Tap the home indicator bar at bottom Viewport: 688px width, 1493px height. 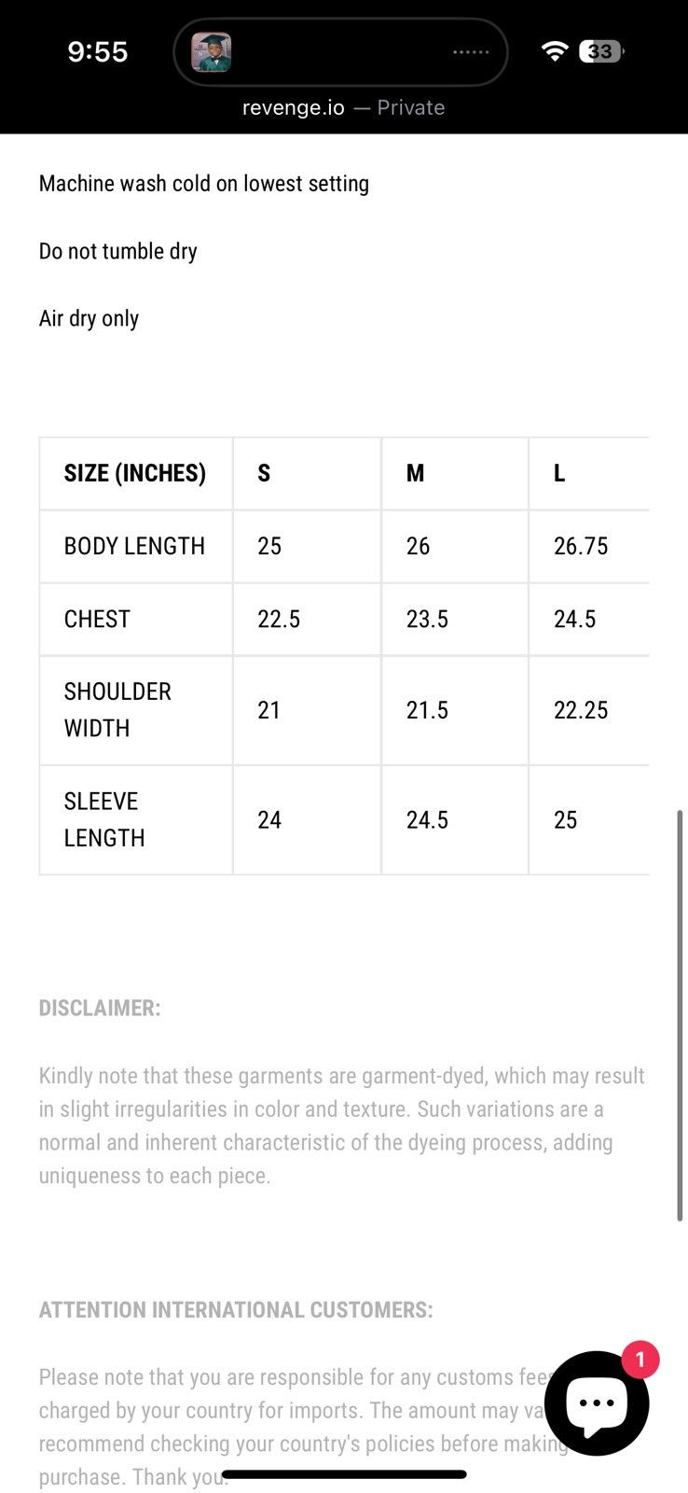[x=344, y=1474]
